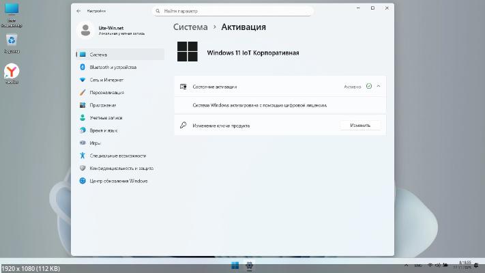Click the Система breadcrumb link

coord(190,27)
